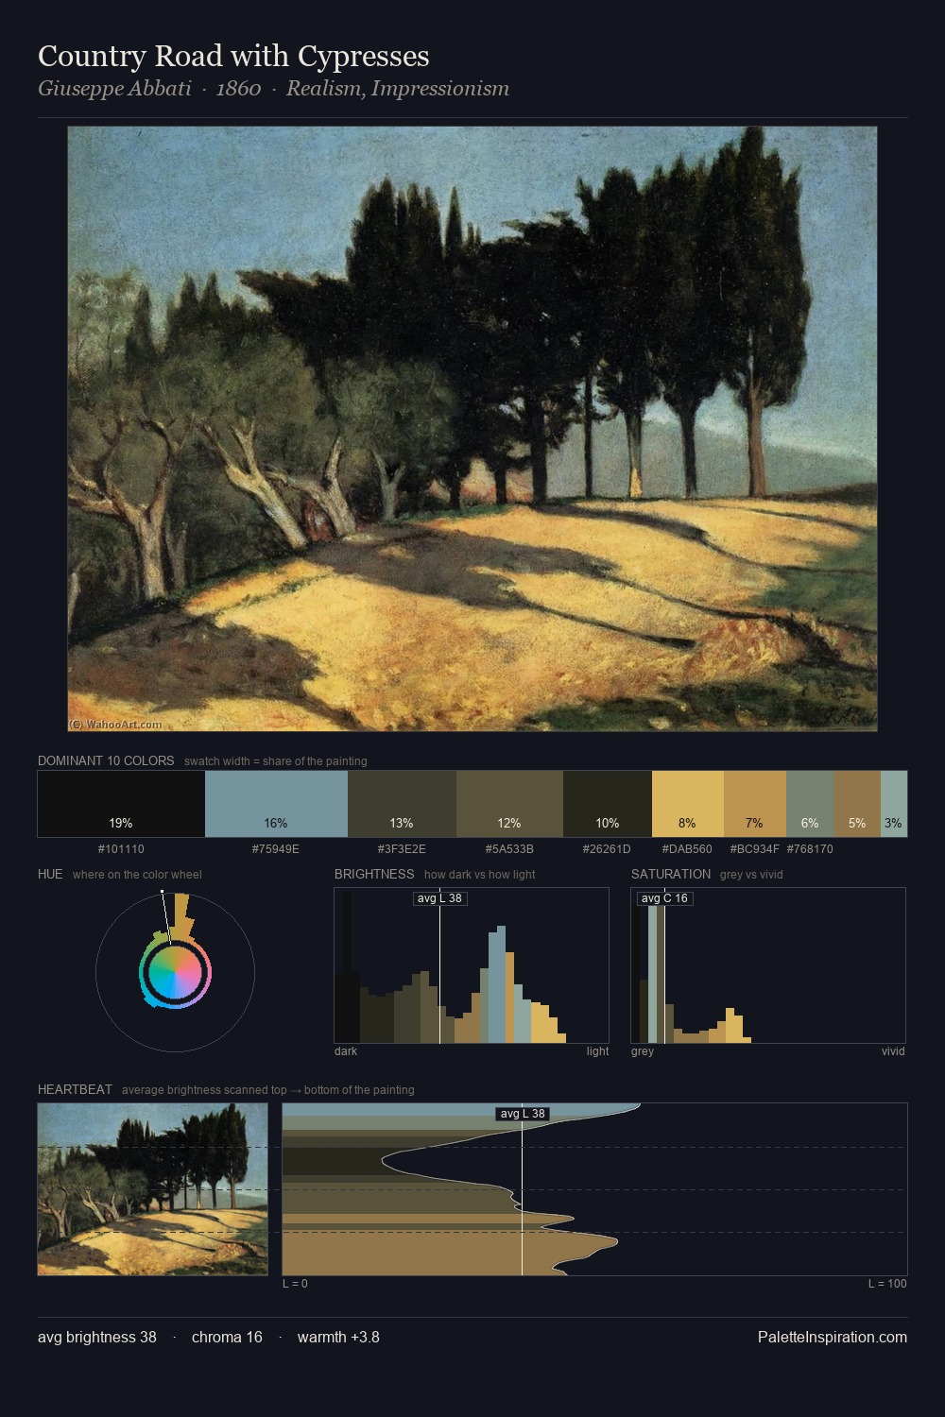Click the 'avg L 38' heartbeat chart label
945x1417 pixels.
(523, 1114)
